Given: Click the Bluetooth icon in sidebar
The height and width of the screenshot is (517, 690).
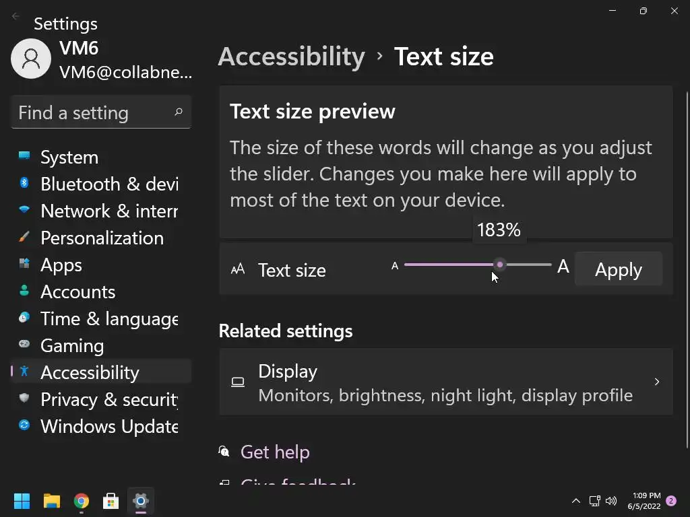Looking at the screenshot, I should [x=24, y=183].
